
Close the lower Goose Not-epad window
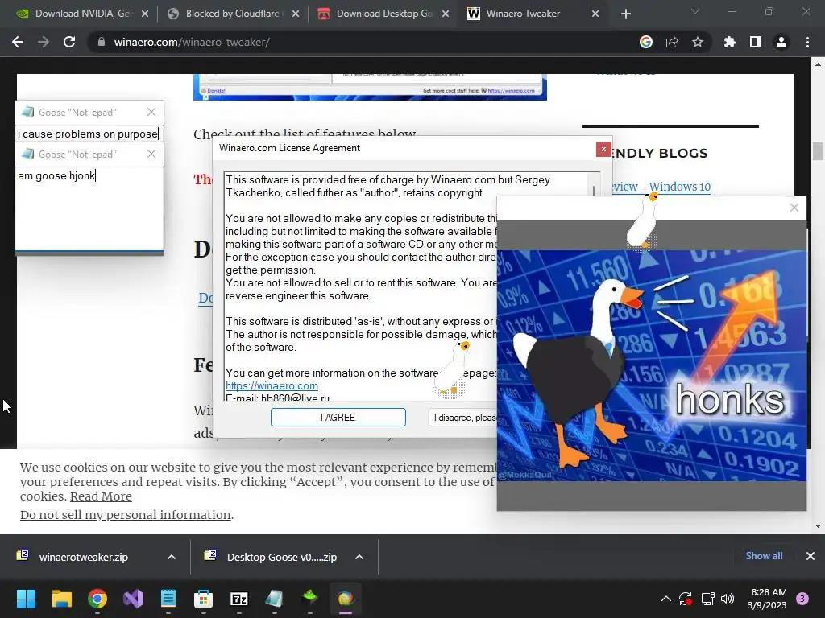(x=151, y=154)
